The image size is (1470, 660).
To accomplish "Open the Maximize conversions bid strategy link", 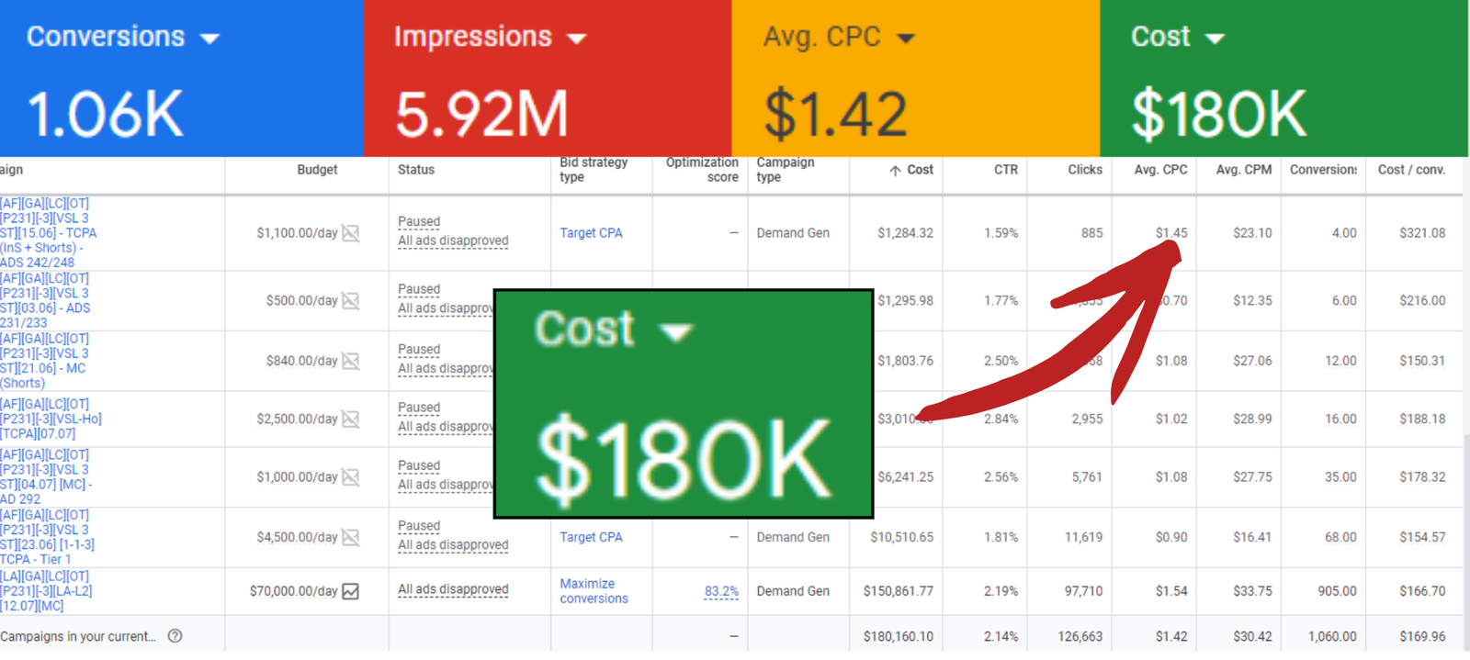I will point(594,591).
